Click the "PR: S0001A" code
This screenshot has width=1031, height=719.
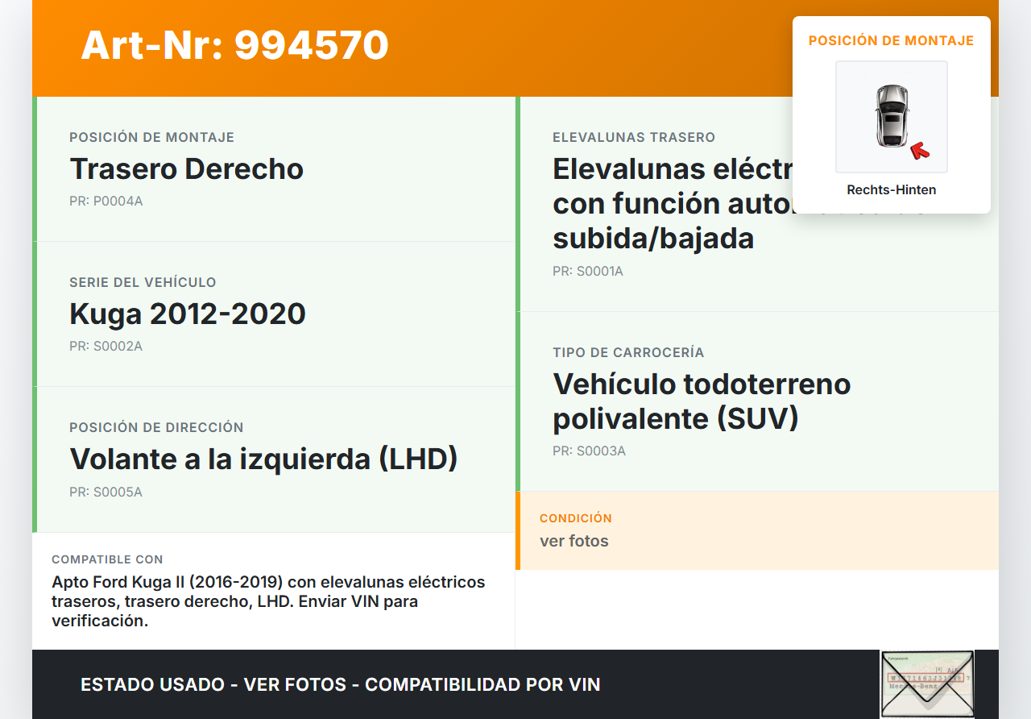[588, 271]
